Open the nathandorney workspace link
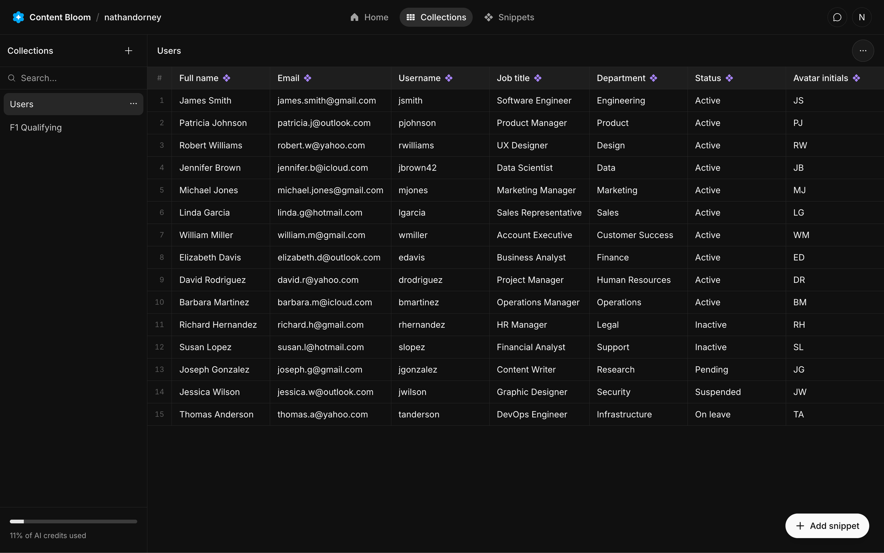The width and height of the screenshot is (884, 553). (133, 17)
